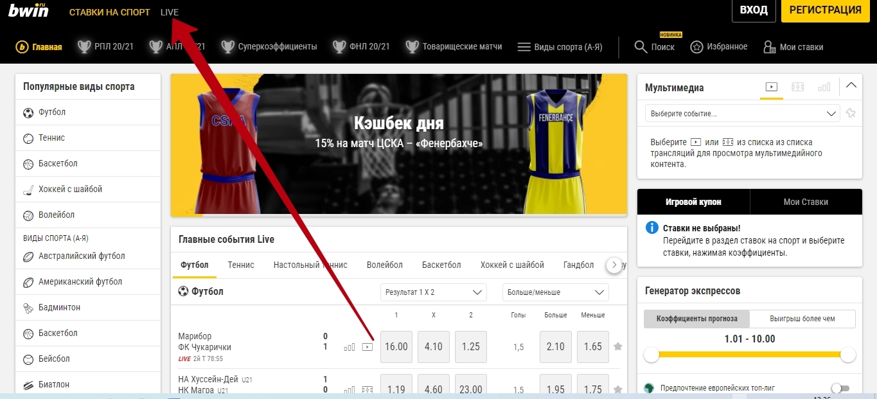Open Суперкоэффициенты page
The image size is (877, 399).
[x=269, y=47]
